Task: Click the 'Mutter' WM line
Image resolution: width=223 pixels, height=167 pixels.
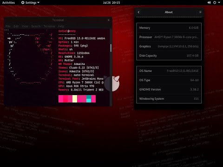Action: (66, 60)
